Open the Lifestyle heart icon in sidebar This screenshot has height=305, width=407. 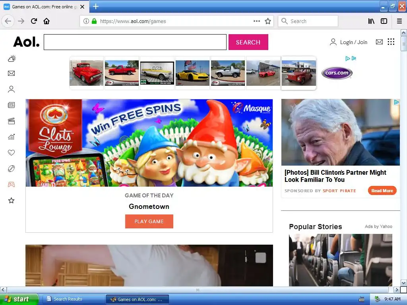coord(11,152)
